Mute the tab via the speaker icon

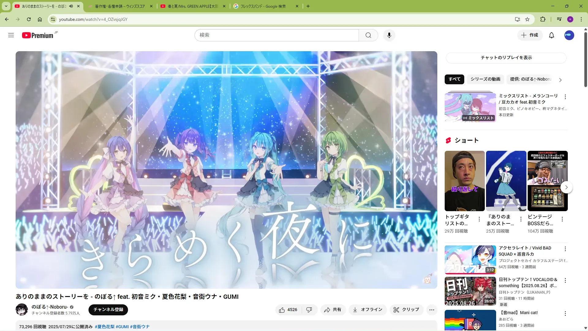71,6
